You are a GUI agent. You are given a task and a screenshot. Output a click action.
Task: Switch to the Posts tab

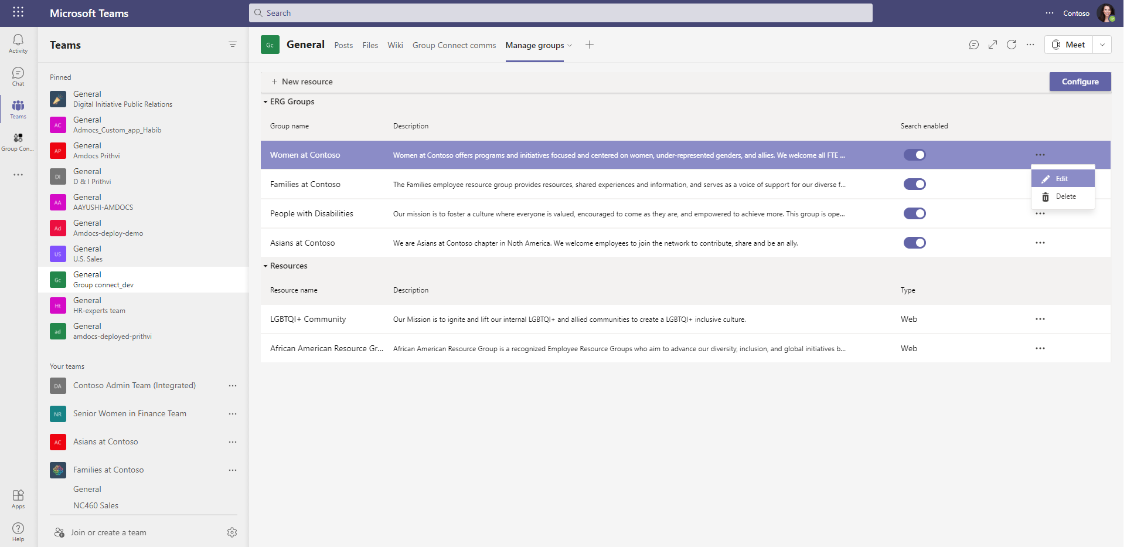click(343, 45)
